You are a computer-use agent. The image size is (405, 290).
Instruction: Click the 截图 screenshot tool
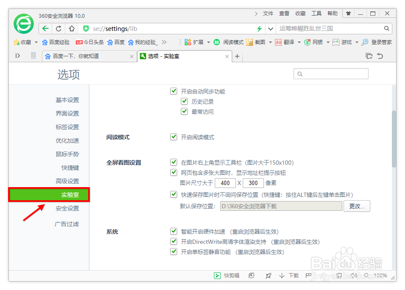256,42
